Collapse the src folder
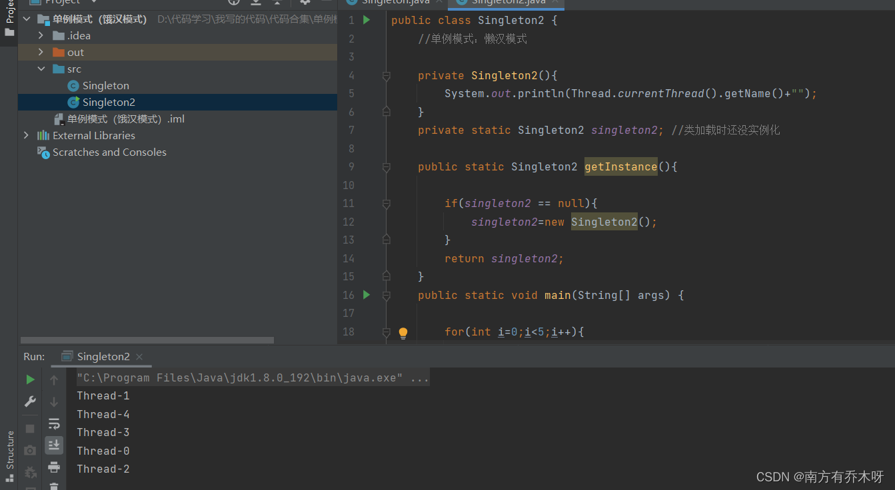 coord(41,69)
